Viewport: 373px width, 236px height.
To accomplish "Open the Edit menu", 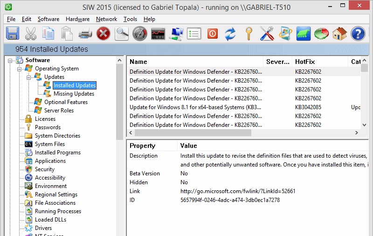I will click(x=27, y=19).
